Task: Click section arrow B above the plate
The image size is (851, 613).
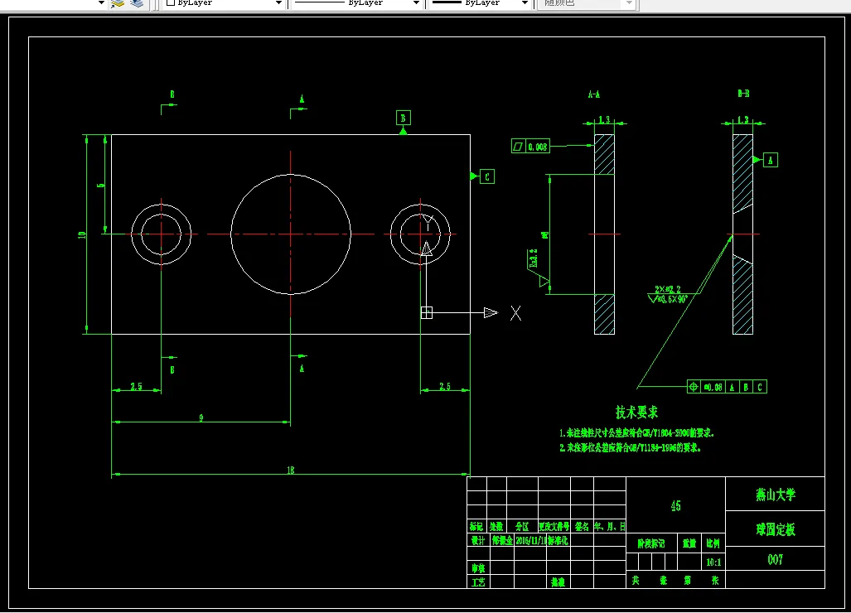Action: (169, 102)
